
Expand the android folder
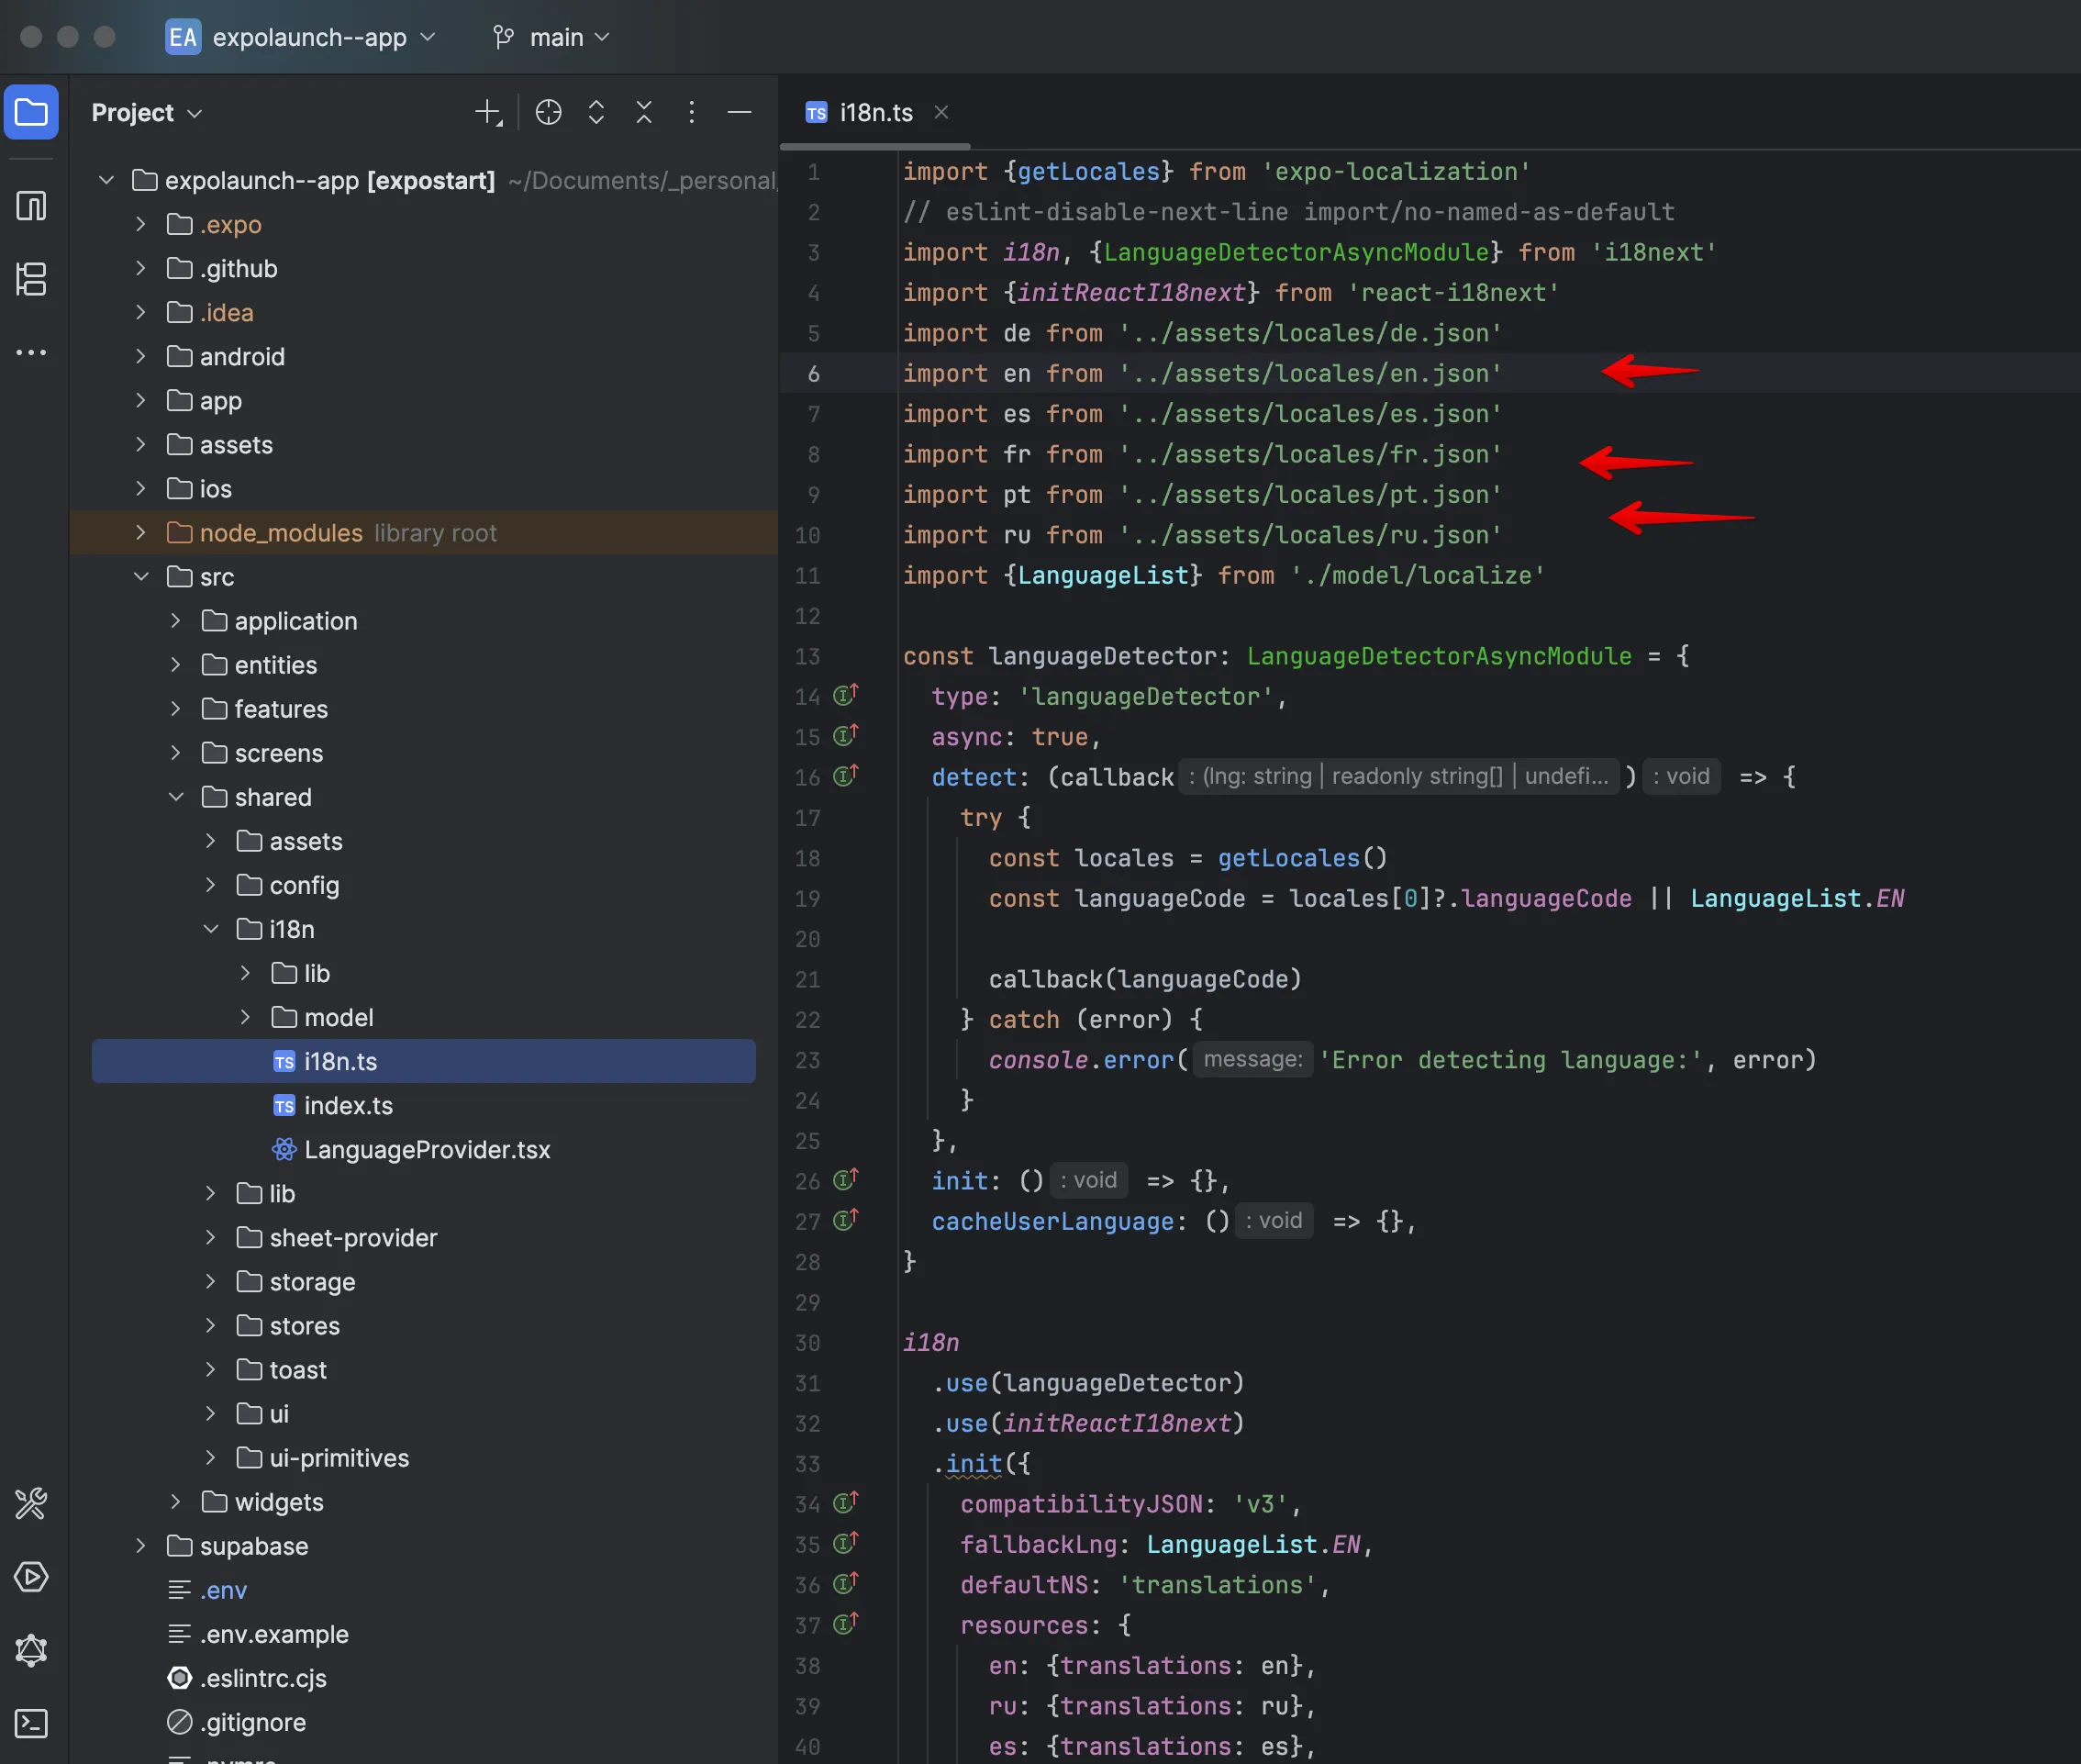click(141, 356)
